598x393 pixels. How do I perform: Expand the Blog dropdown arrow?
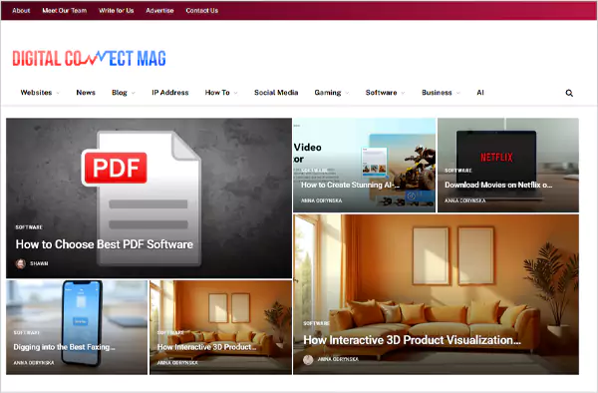(134, 93)
